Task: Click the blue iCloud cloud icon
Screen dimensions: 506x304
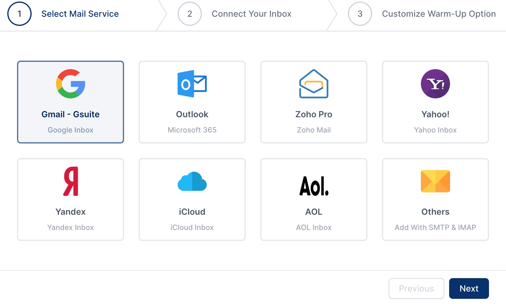Action: (x=192, y=181)
